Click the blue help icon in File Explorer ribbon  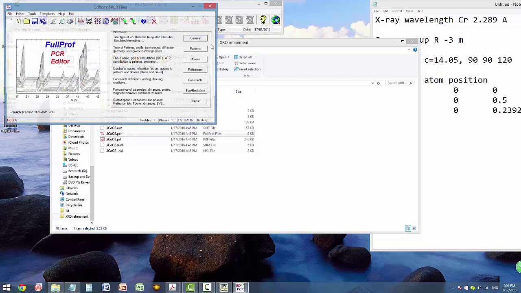click(x=415, y=50)
